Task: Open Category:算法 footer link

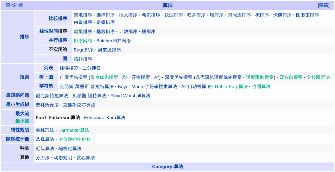Action: point(167,166)
